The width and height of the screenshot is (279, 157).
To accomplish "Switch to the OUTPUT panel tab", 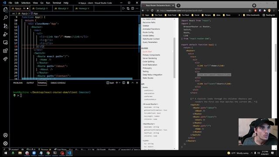I will tap(30, 83).
